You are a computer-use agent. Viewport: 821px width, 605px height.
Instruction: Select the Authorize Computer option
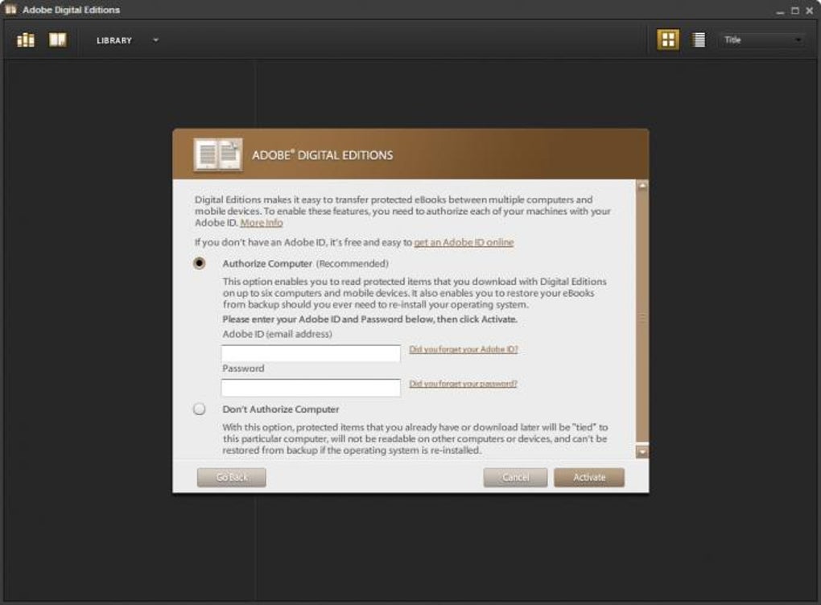[197, 262]
